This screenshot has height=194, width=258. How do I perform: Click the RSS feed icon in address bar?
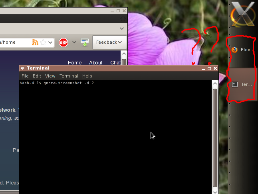(x=35, y=43)
